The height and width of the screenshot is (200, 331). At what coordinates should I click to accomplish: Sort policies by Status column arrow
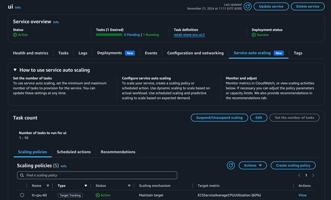(x=129, y=186)
